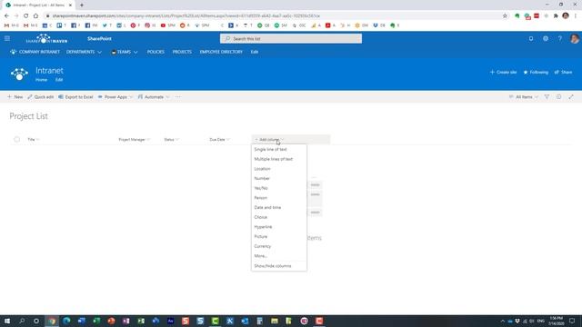Open the filter pane funnel icon
The height and width of the screenshot is (327, 582).
point(547,97)
